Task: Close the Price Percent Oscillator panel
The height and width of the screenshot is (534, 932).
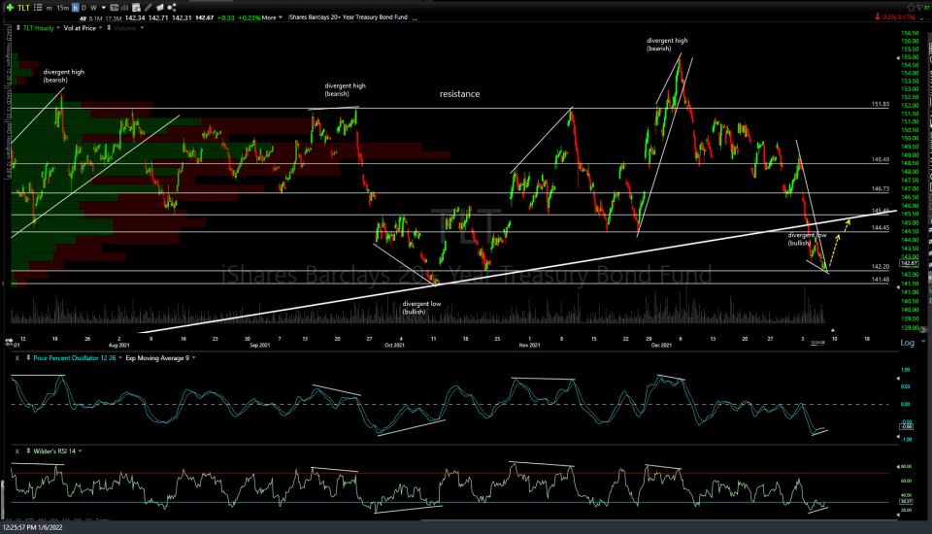Action: 17,358
